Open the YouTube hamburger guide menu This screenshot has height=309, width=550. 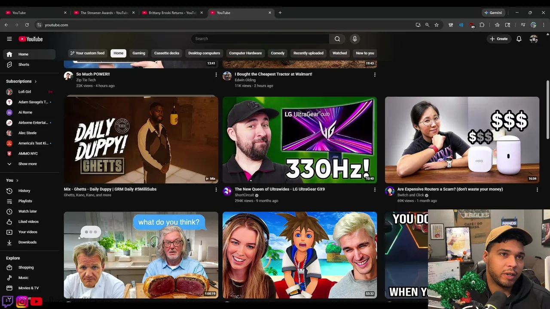click(x=9, y=39)
